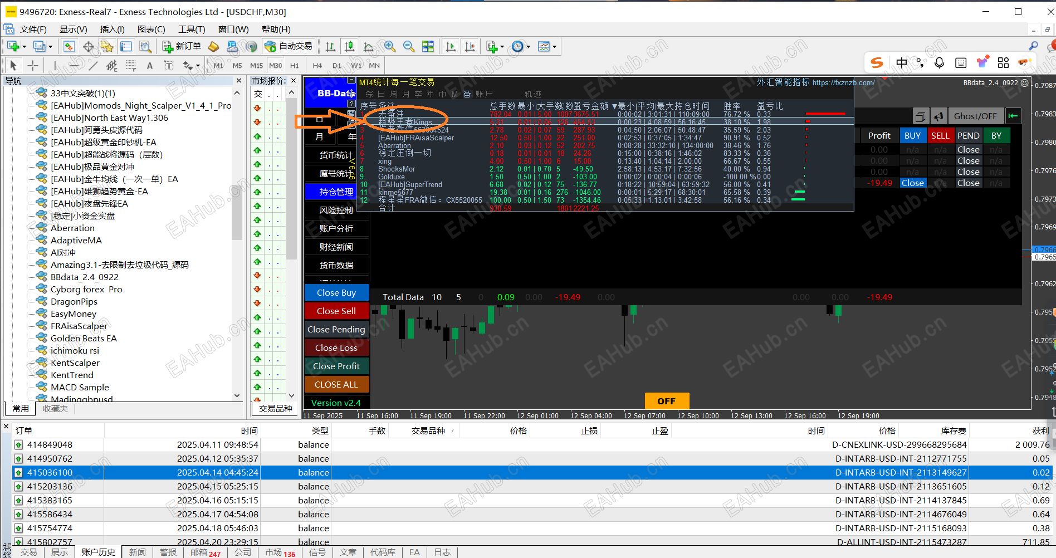Click the Close Buy button
The width and height of the screenshot is (1056, 558).
pyautogui.click(x=336, y=292)
